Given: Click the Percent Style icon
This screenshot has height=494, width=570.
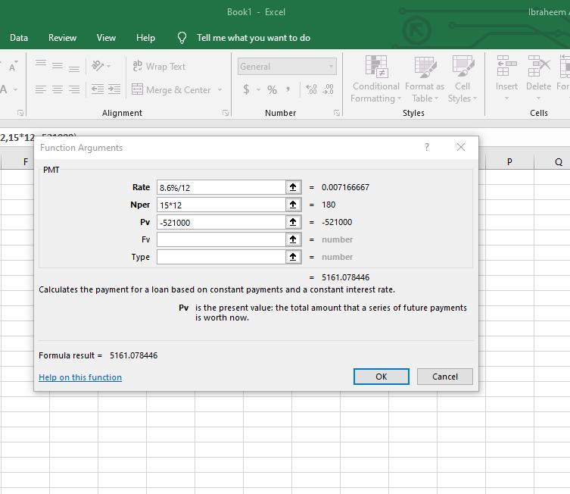Looking at the screenshot, I should [x=272, y=89].
